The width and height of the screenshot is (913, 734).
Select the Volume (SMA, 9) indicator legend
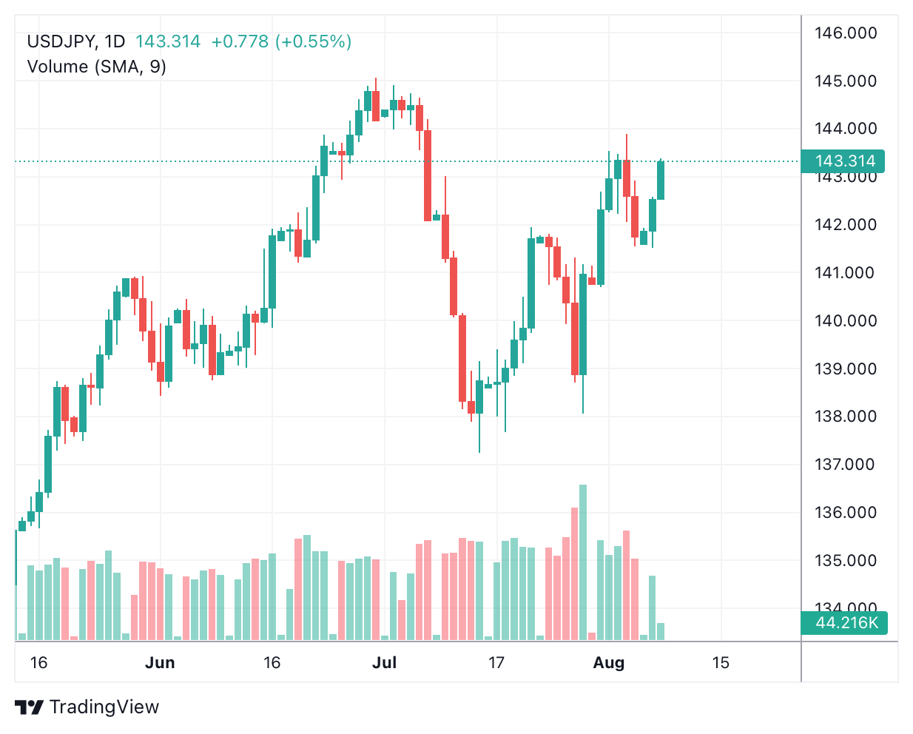96,67
